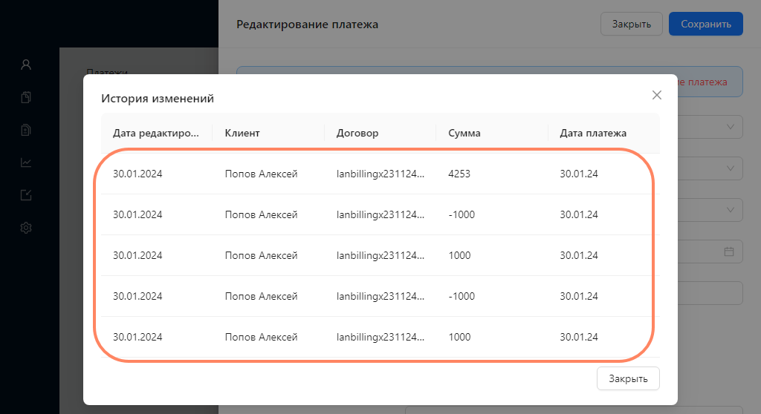Open the documents copy sidebar icon
The width and height of the screenshot is (761, 414).
pyautogui.click(x=26, y=97)
